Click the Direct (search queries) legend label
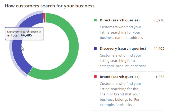172x111 pixels. coord(119,20)
